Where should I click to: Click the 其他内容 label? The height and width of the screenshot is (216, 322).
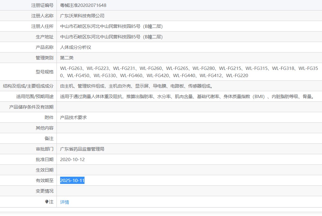(44, 128)
